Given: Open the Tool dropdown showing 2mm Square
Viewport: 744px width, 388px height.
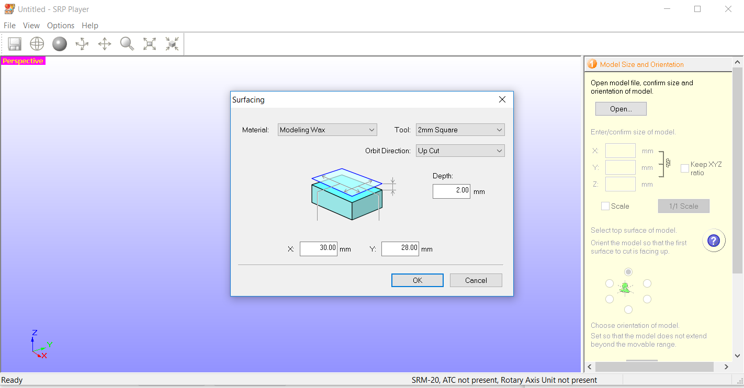Looking at the screenshot, I should pos(460,130).
